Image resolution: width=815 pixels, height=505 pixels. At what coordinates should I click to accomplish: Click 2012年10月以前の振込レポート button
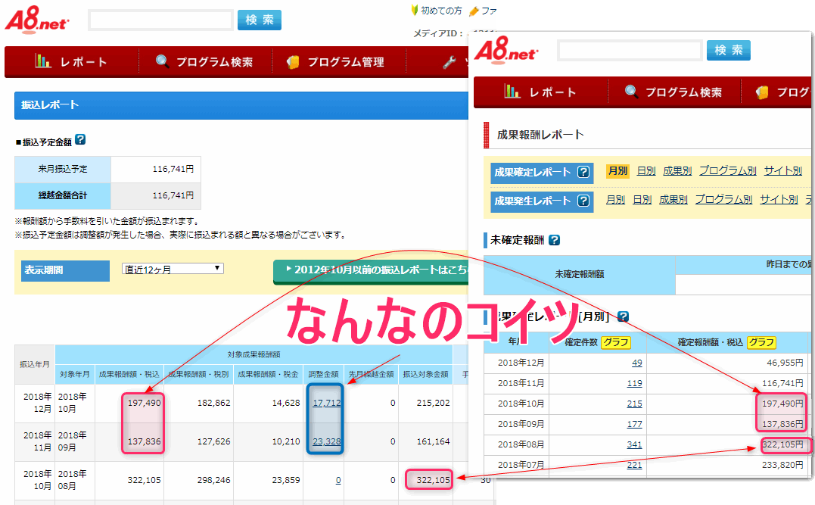pyautogui.click(x=371, y=270)
